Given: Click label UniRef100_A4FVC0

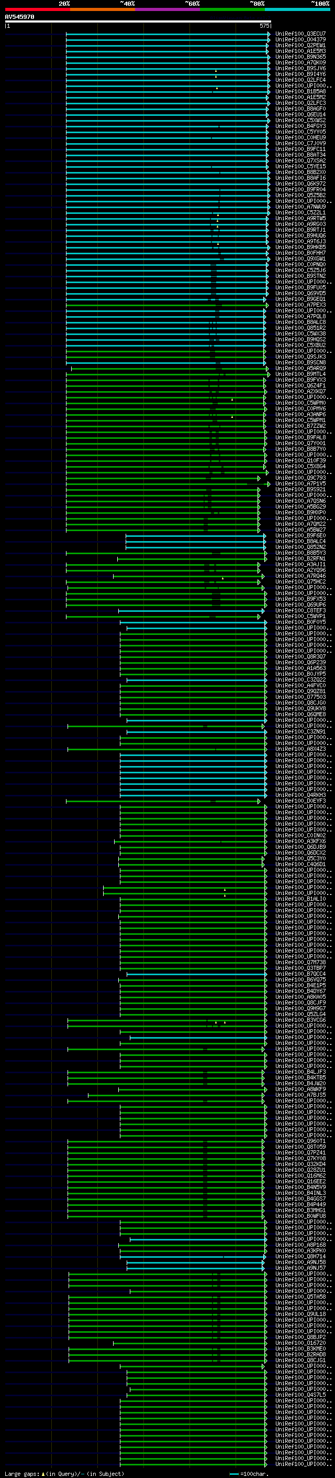Looking at the screenshot, I should point(300,686).
